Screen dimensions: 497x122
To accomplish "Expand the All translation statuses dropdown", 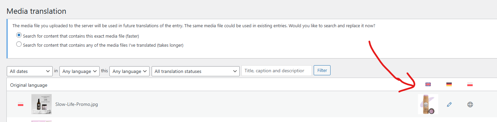I will [x=196, y=71].
